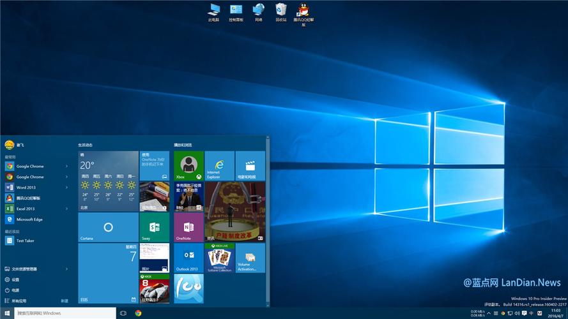Viewport: 568px width, 319px height.
Task: Open the Weather tile showing 20°
Action: (x=109, y=181)
